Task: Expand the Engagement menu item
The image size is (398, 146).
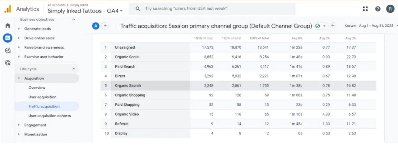Action: point(35,125)
